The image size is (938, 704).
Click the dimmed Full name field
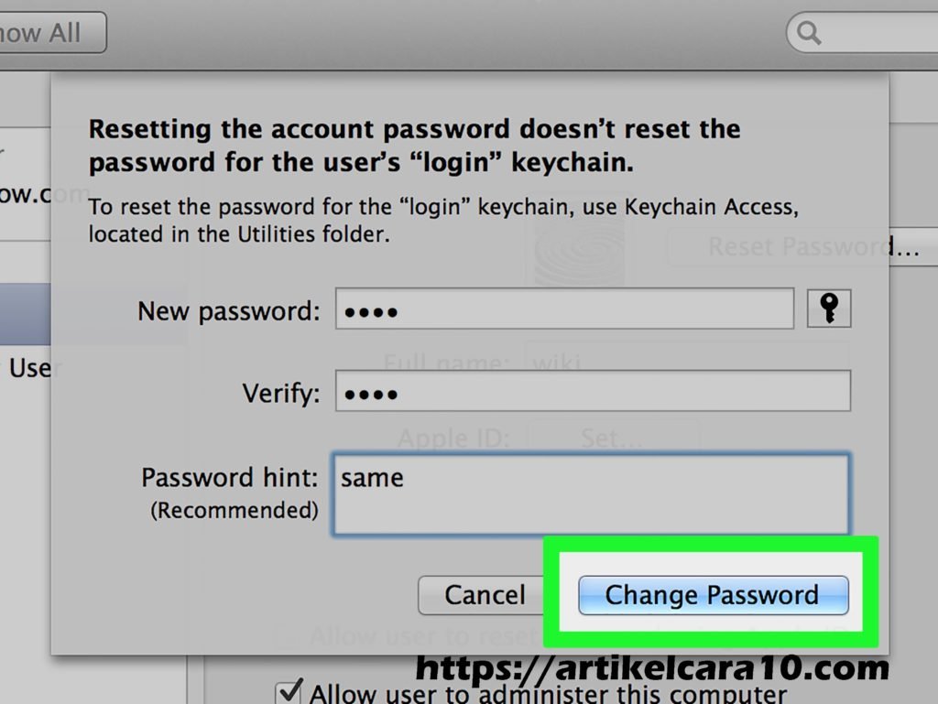click(687, 361)
